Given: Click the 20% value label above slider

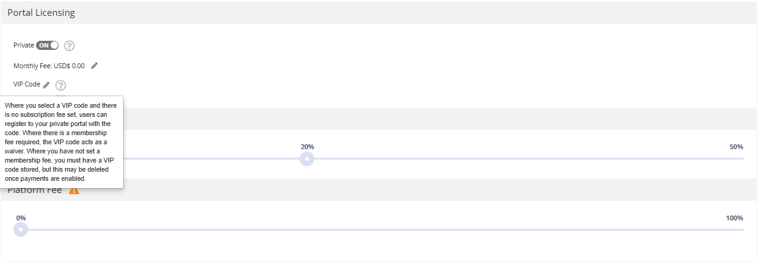Looking at the screenshot, I should tap(307, 147).
